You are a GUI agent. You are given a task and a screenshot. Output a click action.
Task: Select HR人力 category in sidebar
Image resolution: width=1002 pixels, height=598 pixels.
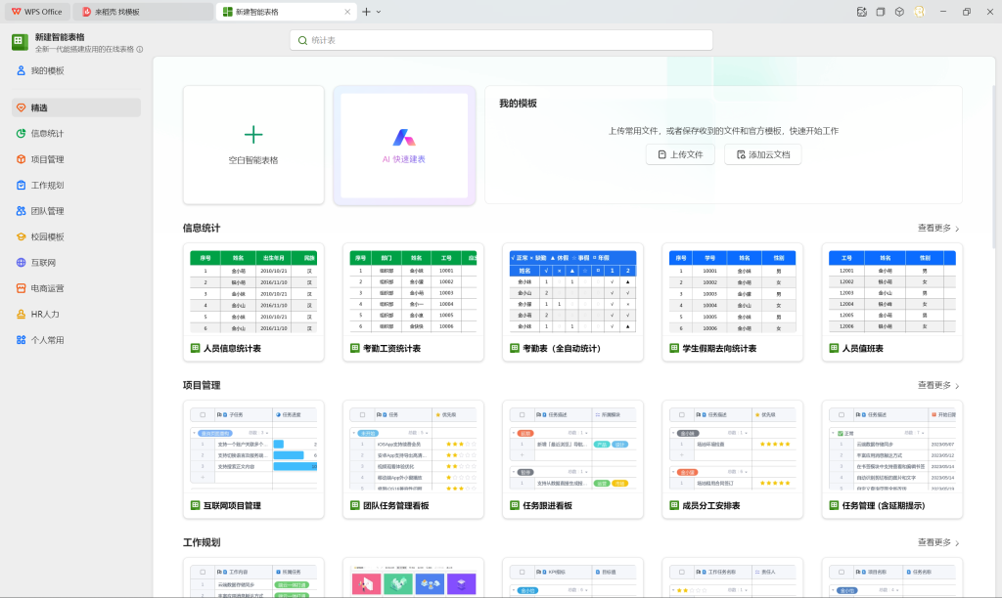tap(45, 315)
